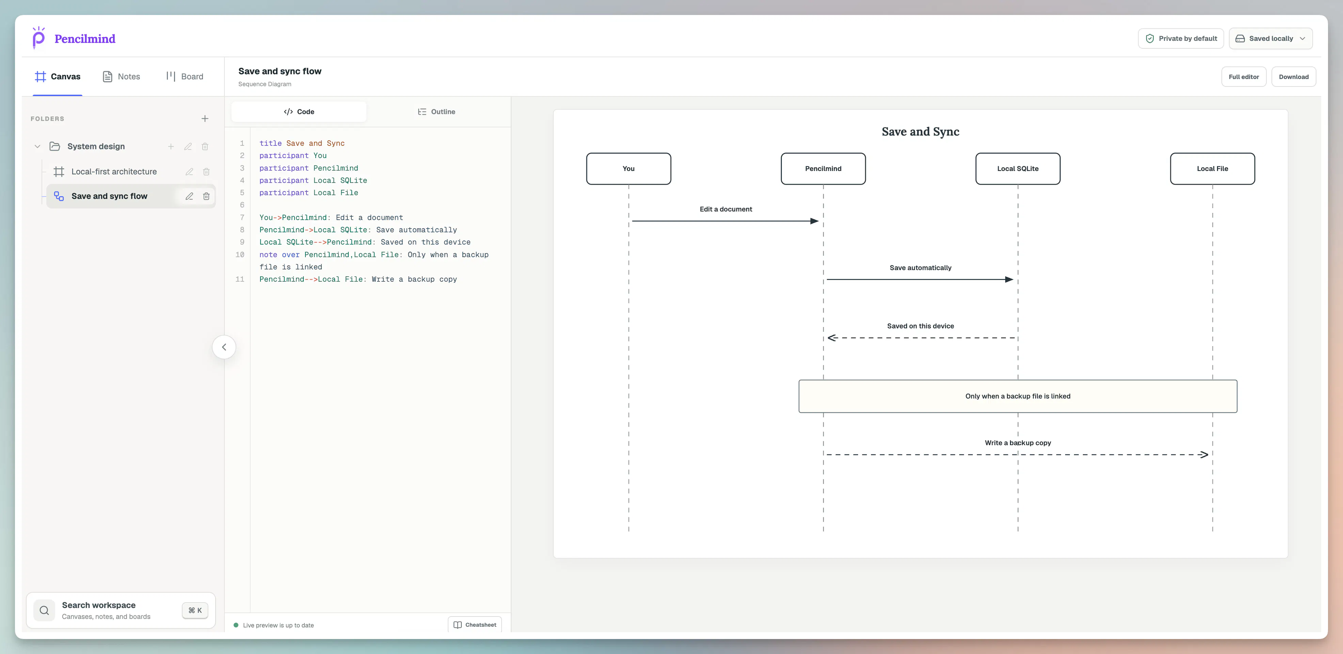Click the You participant box

coord(629,169)
